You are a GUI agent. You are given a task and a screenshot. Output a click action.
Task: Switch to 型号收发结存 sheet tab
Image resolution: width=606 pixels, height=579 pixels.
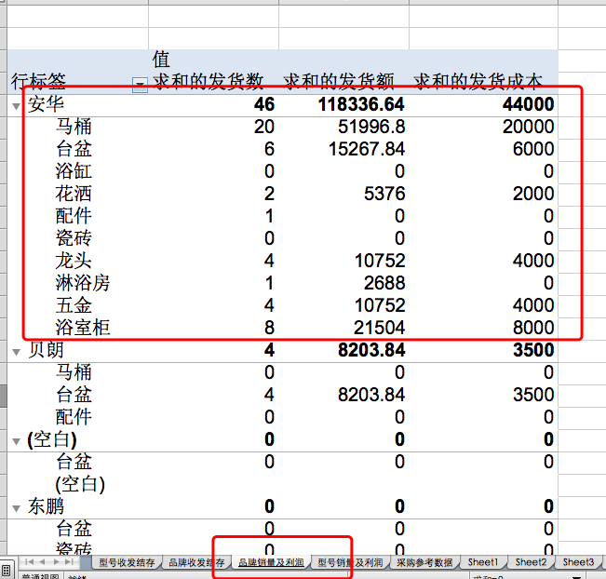click(127, 563)
